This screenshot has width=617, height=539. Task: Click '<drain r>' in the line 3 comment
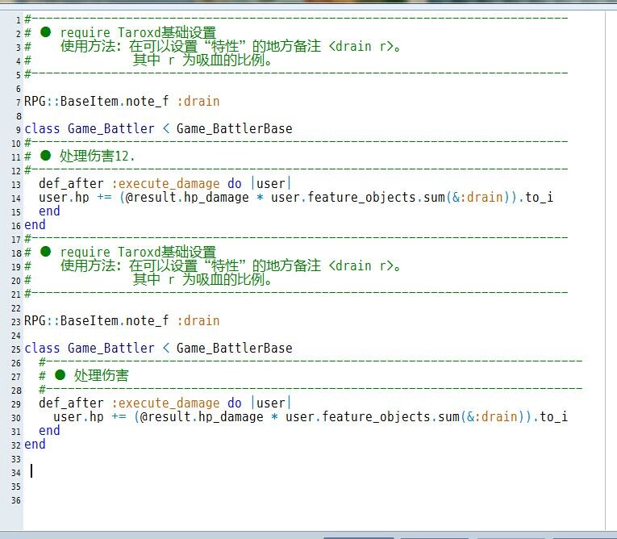pos(361,47)
